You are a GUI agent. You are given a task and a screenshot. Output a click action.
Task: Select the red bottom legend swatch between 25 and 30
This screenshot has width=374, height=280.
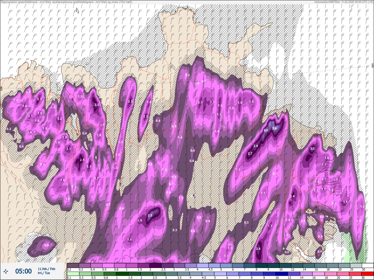tap(355, 274)
